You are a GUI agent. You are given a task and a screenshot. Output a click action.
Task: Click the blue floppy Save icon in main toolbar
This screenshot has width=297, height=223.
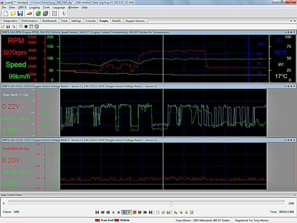pos(20,13)
